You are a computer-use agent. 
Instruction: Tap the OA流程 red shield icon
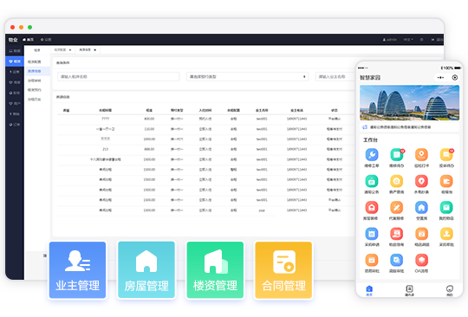tap(421, 260)
